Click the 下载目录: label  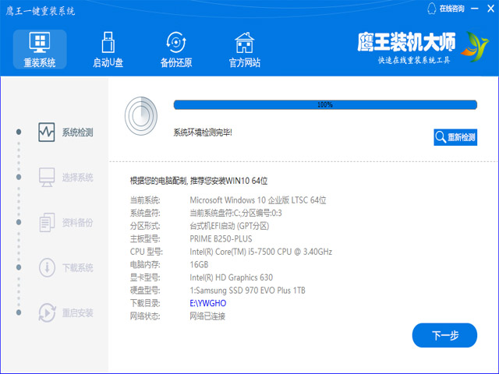point(145,303)
